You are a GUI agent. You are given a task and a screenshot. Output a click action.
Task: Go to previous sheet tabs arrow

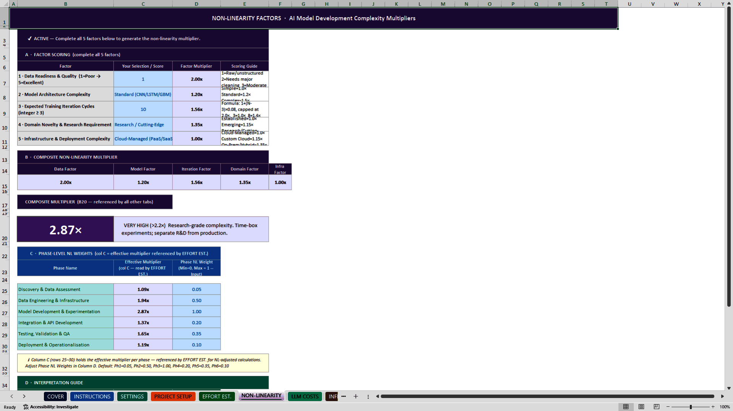[12, 396]
